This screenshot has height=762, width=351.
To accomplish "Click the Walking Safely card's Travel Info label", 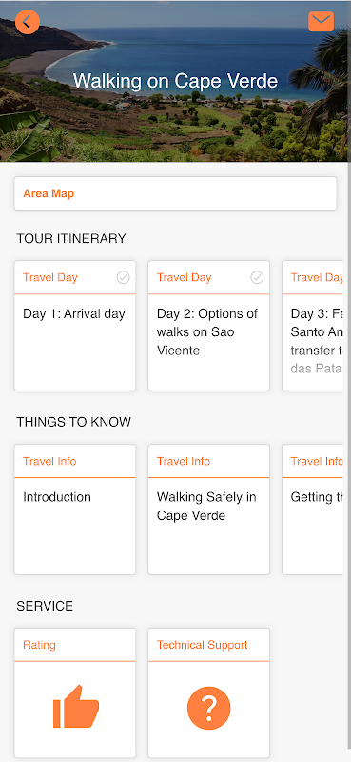I will [184, 461].
